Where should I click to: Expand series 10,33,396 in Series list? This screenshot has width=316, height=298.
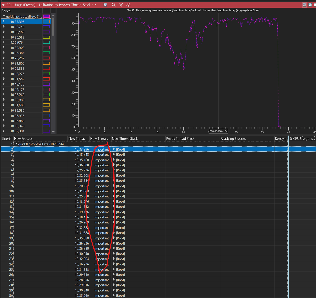click(x=4, y=22)
